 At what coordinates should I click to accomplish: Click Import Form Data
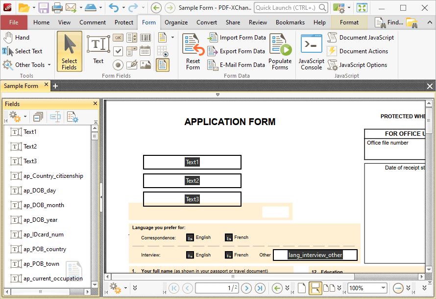237,38
